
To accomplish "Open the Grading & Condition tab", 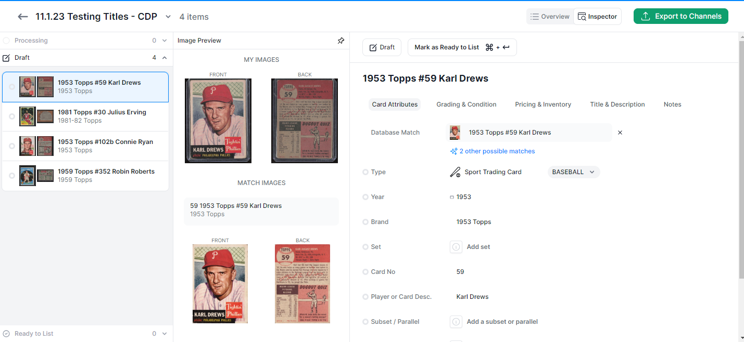I will tap(466, 104).
